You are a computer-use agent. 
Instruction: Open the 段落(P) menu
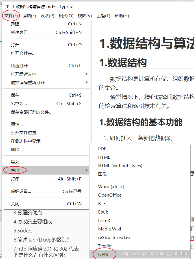point(47,16)
